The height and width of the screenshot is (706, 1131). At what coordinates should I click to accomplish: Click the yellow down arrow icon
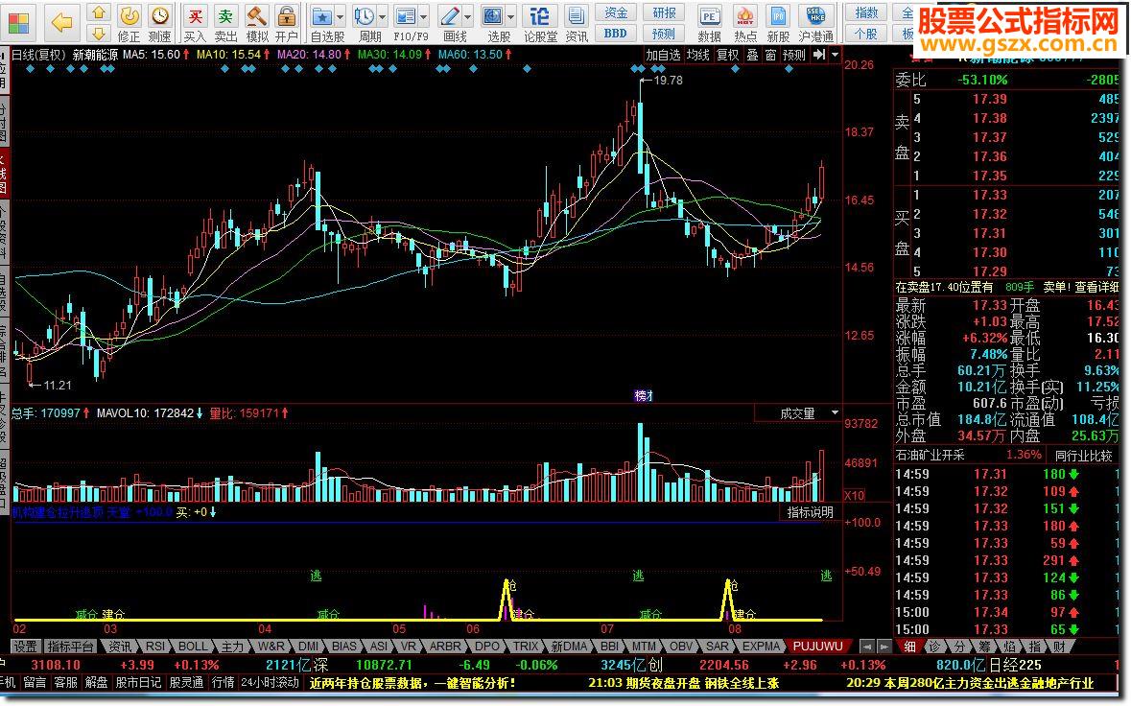[98, 34]
